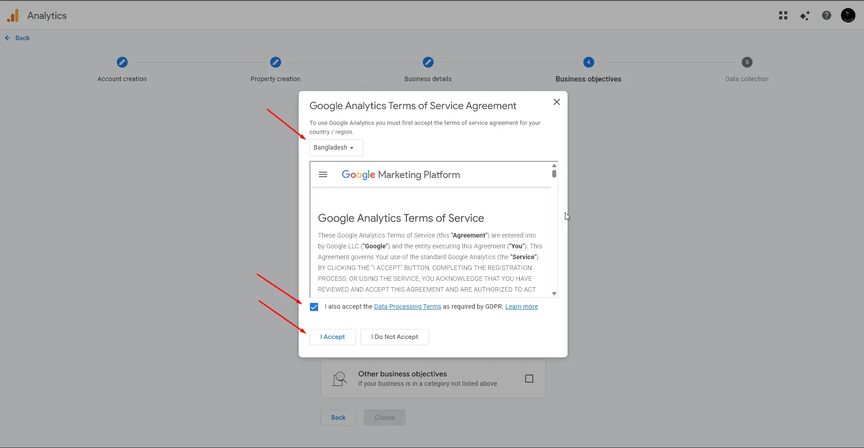Open the Bangladesh country dropdown
The height and width of the screenshot is (448, 864).
336,148
